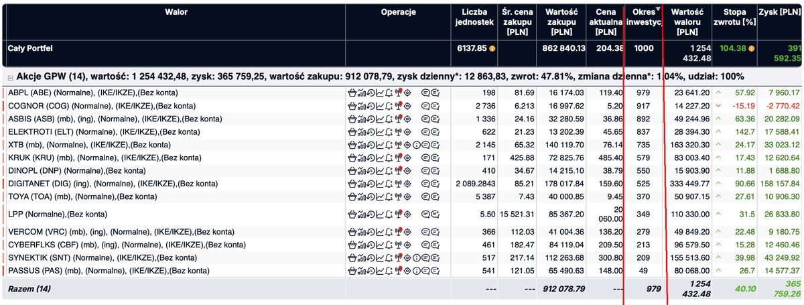Set a bell alert for XTB row
Viewport: 804px width, 305px height.
tap(389, 143)
